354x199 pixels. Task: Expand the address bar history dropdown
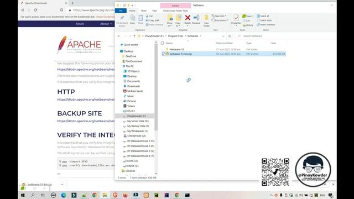click(223, 36)
